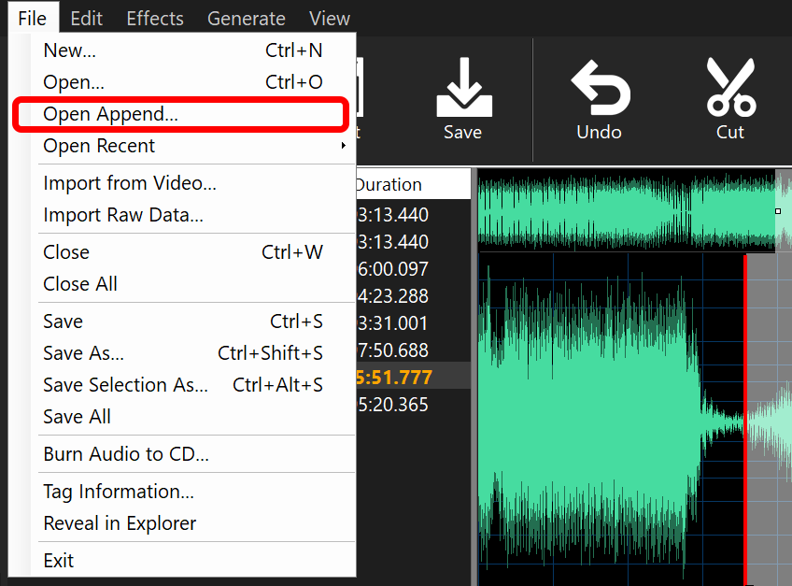Select the row with duration 5:20.365
The height and width of the screenshot is (586, 792).
coord(413,405)
